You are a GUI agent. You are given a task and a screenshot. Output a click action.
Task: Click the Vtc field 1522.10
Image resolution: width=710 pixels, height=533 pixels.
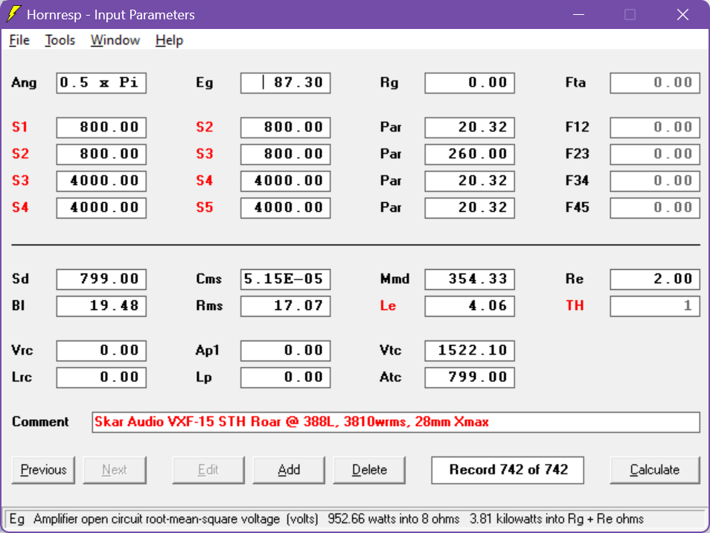pyautogui.click(x=470, y=351)
